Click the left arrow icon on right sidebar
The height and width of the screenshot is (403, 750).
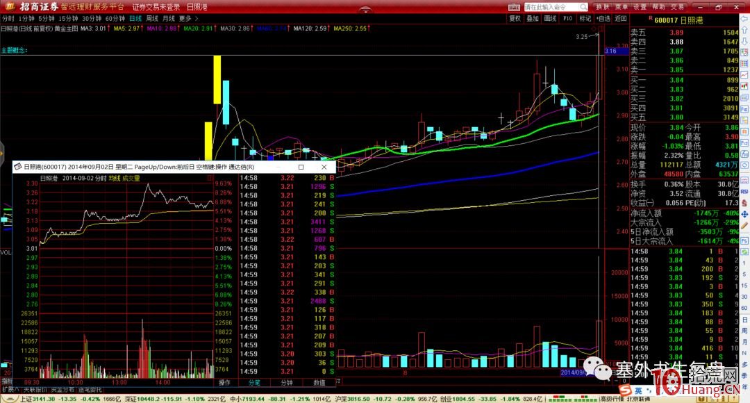744,19
